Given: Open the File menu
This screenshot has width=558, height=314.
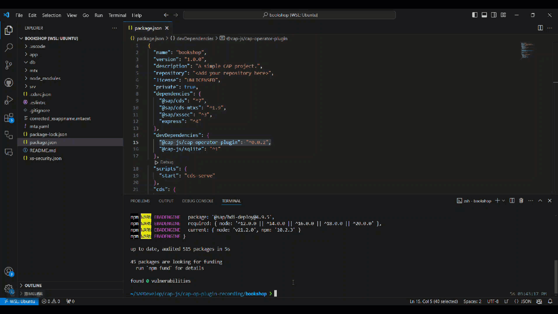Looking at the screenshot, I should click(19, 15).
